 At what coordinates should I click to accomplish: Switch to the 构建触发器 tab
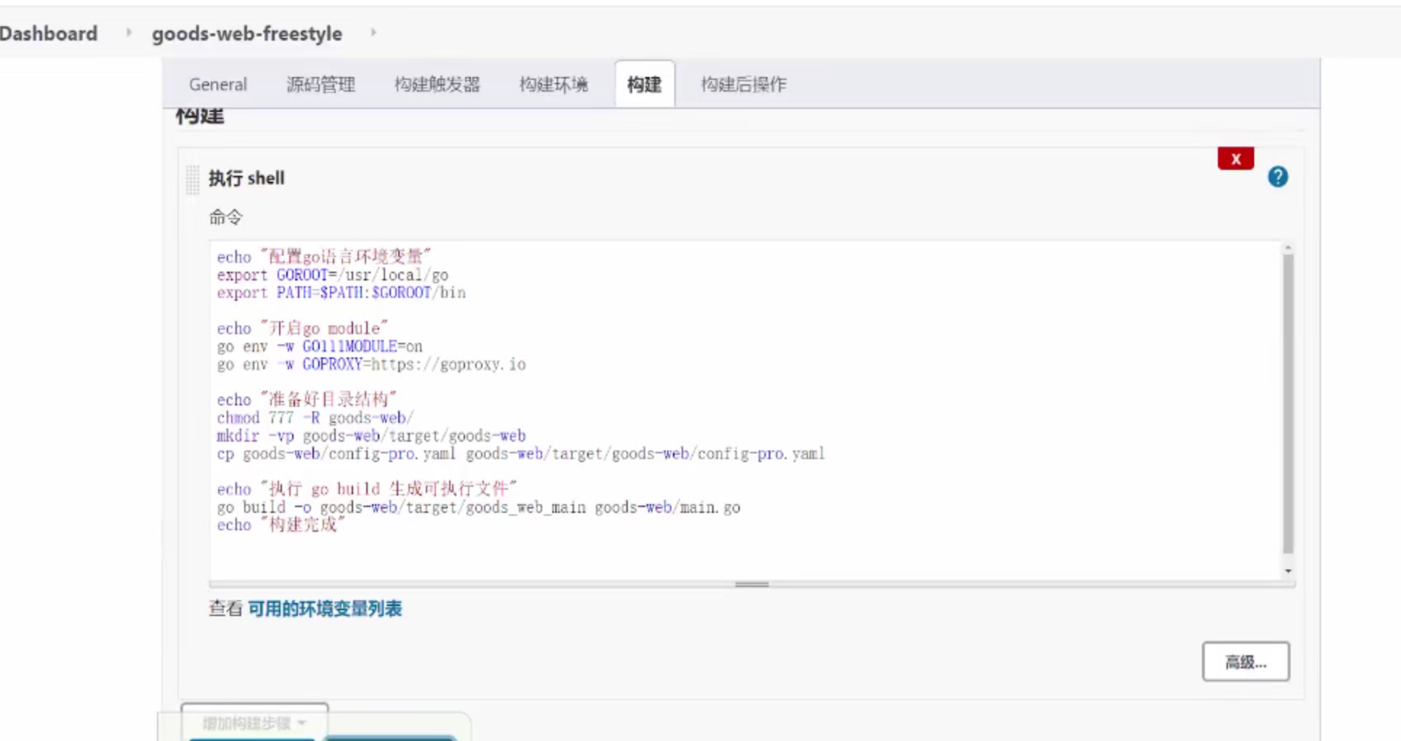[437, 84]
